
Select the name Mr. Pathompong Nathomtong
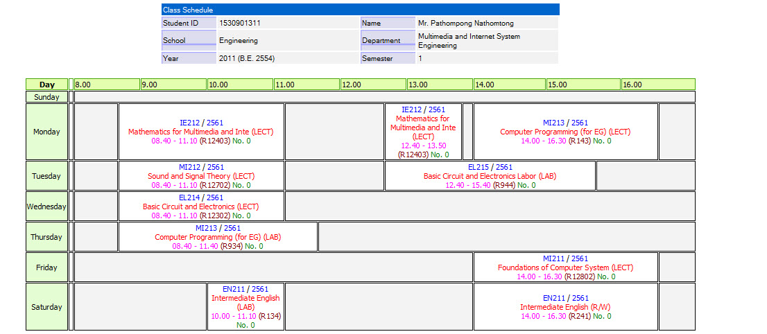pos(466,23)
